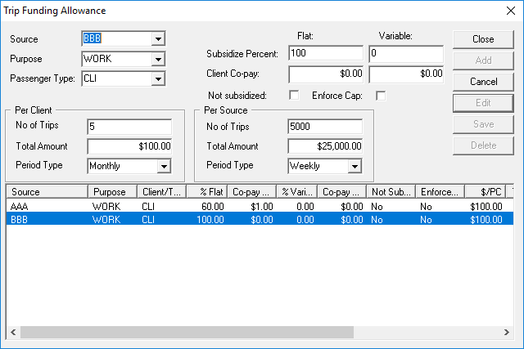This screenshot has height=349, width=524.
Task: Open the Source dropdown showing BBB
Action: (158, 39)
